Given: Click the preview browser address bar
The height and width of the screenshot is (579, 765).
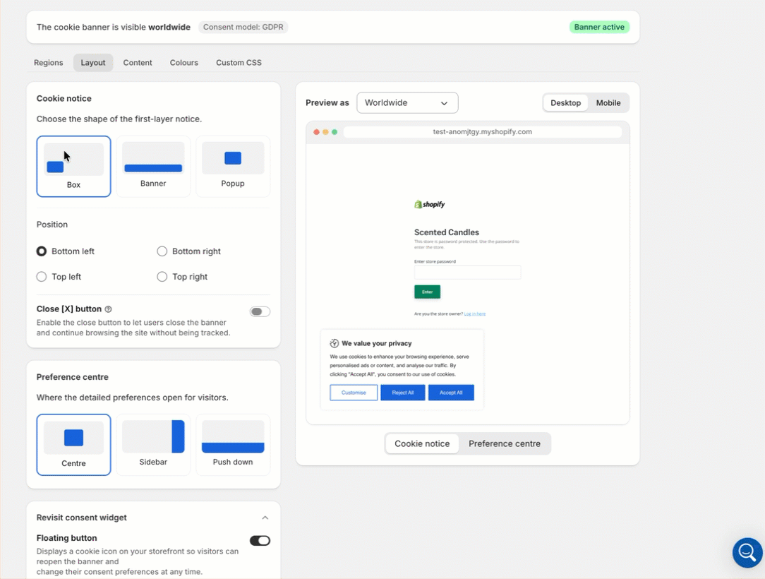Looking at the screenshot, I should pos(483,132).
